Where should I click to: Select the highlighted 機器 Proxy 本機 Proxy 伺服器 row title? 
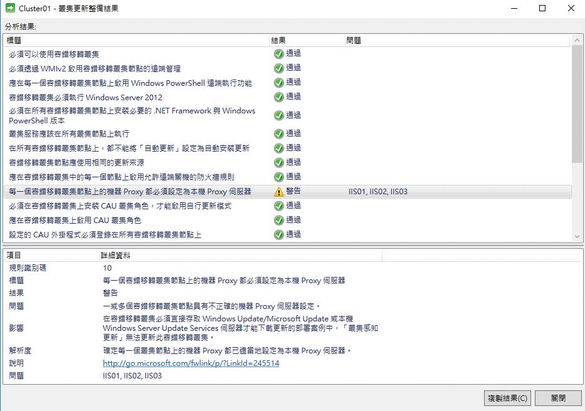130,192
